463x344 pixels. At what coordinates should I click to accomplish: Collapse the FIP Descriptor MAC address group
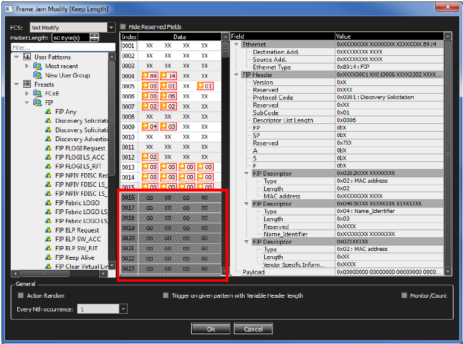click(x=246, y=173)
